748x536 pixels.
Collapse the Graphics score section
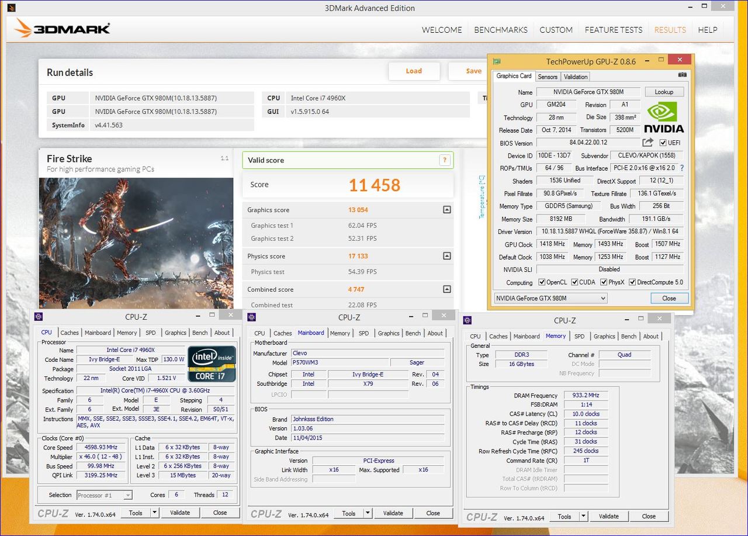(x=446, y=210)
